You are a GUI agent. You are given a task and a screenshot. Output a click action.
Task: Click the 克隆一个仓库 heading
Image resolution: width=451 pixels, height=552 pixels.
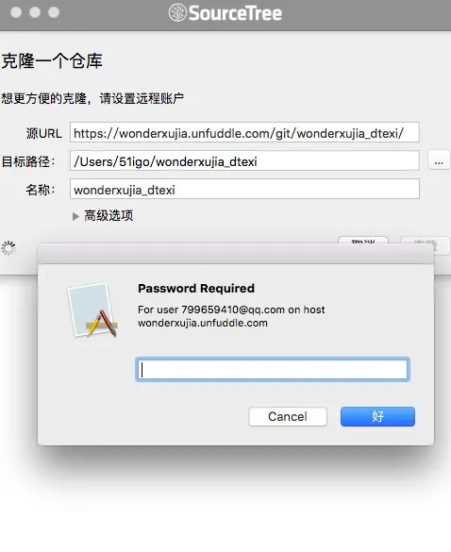52,60
